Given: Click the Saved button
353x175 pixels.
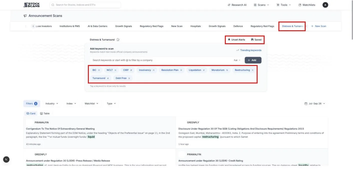Looking at the screenshot, I should pos(256,39).
